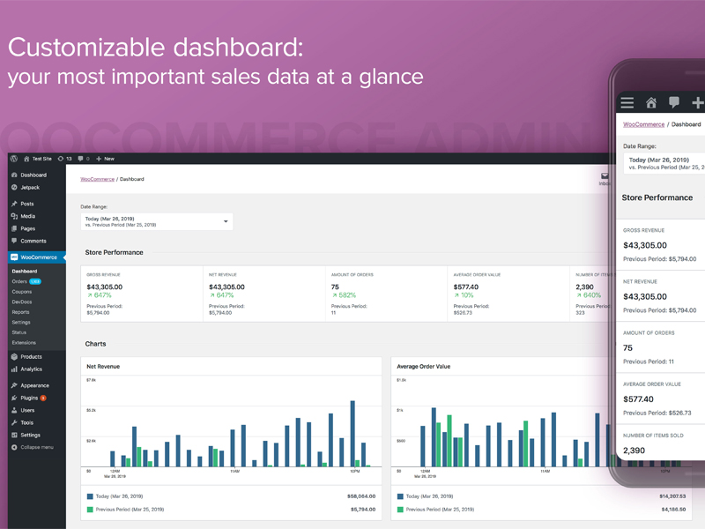705x529 pixels.
Task: Click the Average Order Value chart title
Action: click(x=424, y=367)
